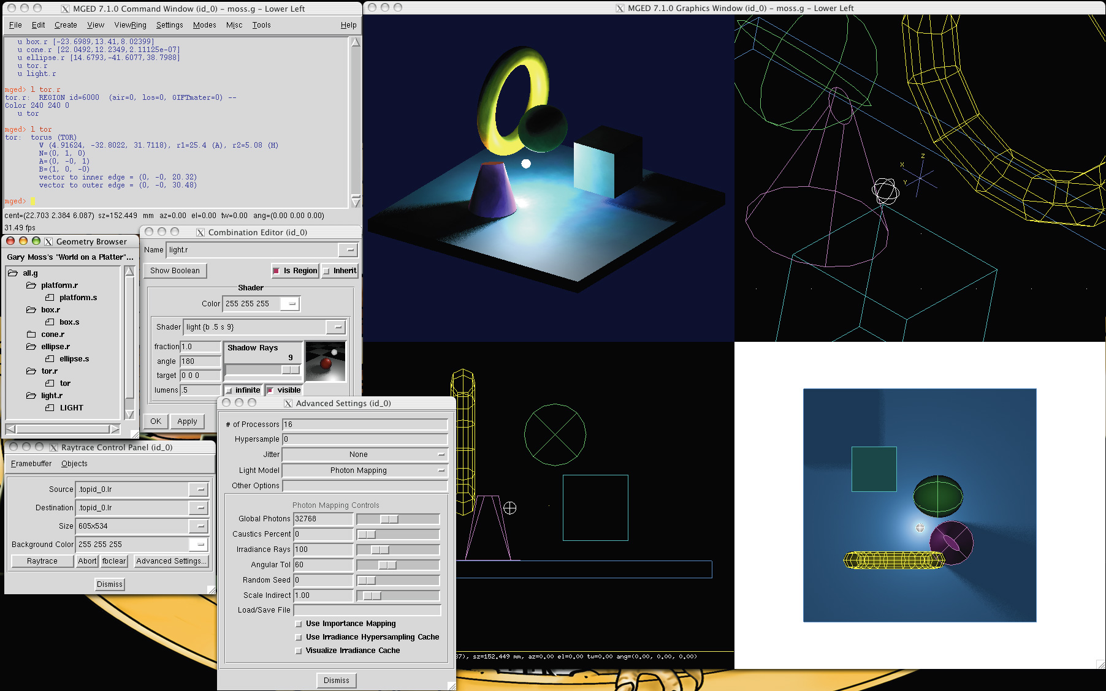Toggle the Is Region checkbox

tap(276, 271)
